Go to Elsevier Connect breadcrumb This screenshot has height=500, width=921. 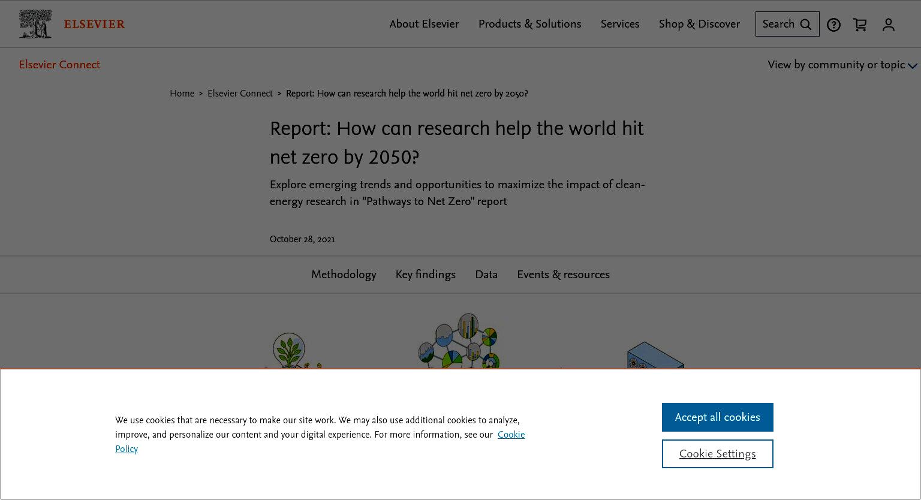tap(240, 94)
